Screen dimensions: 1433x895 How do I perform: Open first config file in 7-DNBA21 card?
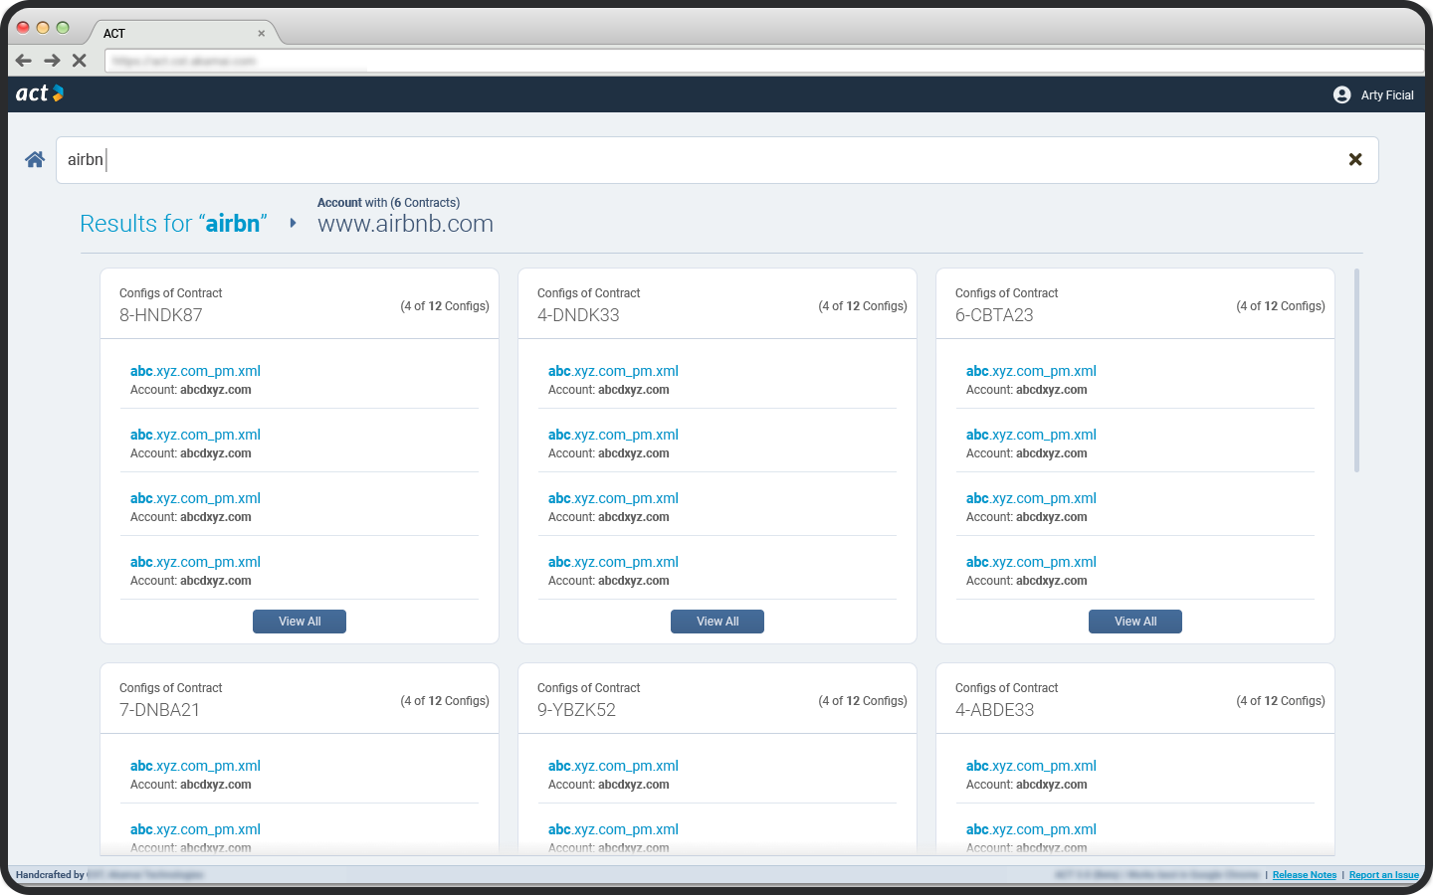tap(195, 766)
